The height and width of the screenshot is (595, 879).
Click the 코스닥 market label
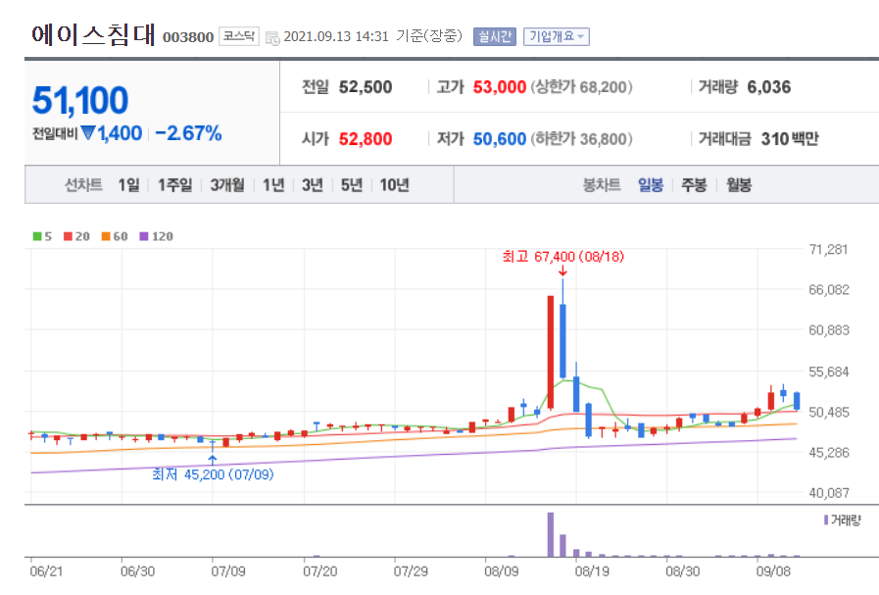coord(239,36)
